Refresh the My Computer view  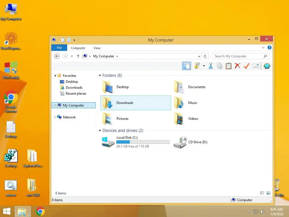point(205,56)
